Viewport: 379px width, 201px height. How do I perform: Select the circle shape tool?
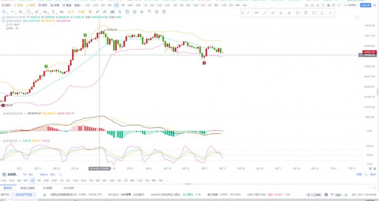(x=28, y=12)
